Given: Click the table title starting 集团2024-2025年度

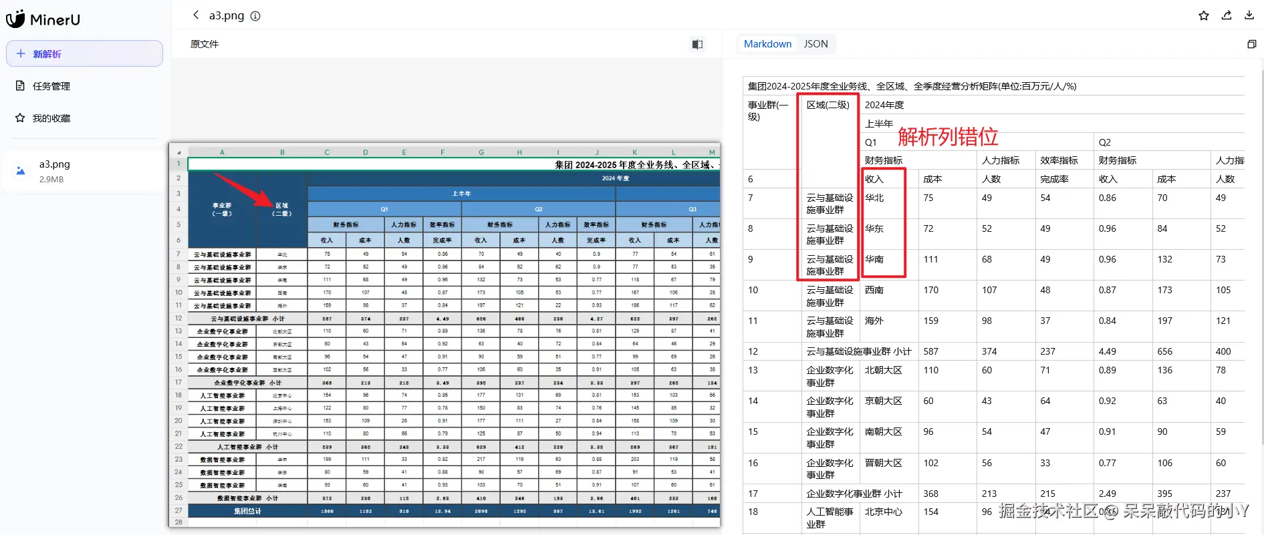Looking at the screenshot, I should [x=912, y=86].
